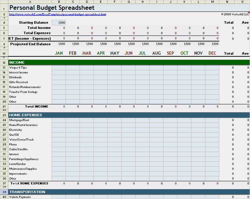Click the JAN month heading
Image resolution: width=250 pixels, height=199 pixels.
click(59, 53)
